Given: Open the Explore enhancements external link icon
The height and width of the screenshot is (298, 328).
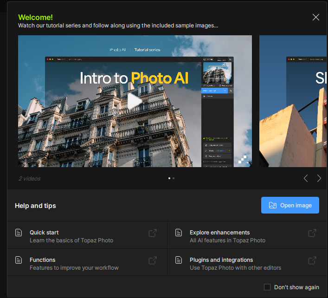Looking at the screenshot, I should coord(312,233).
